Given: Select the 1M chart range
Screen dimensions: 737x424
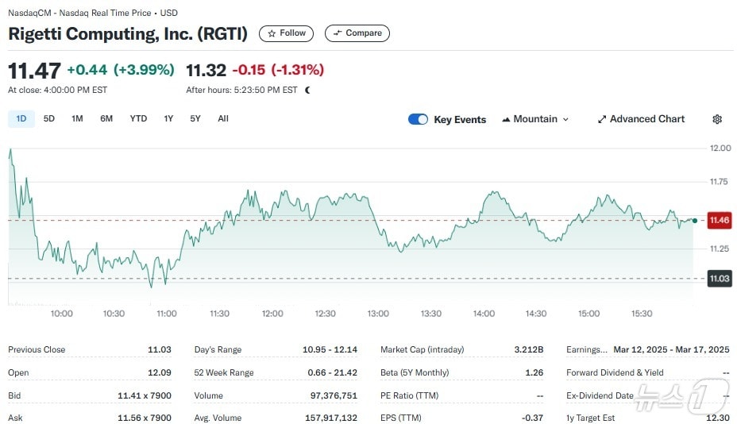Looking at the screenshot, I should (77, 119).
